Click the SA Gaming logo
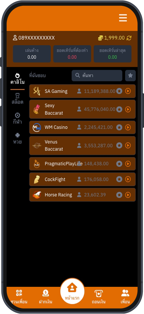Image resolution: width=144 pixels, height=314 pixels. [x=37, y=91]
